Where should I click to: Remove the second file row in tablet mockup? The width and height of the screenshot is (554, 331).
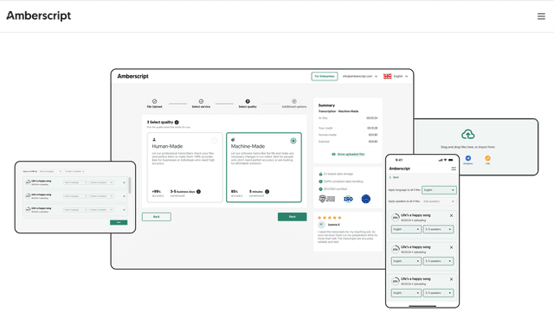(124, 196)
